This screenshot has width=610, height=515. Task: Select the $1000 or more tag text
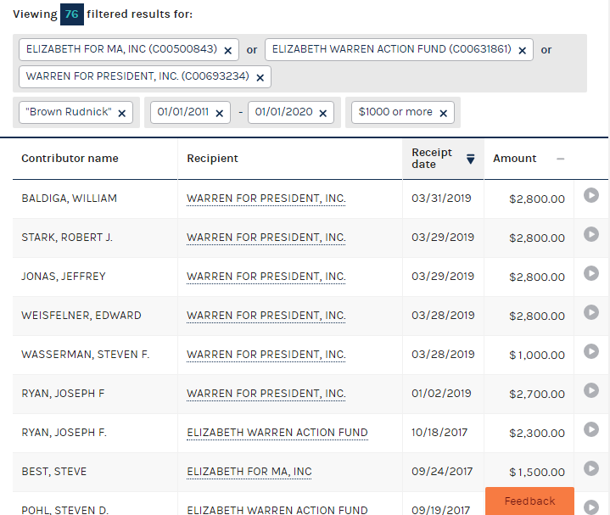point(395,112)
